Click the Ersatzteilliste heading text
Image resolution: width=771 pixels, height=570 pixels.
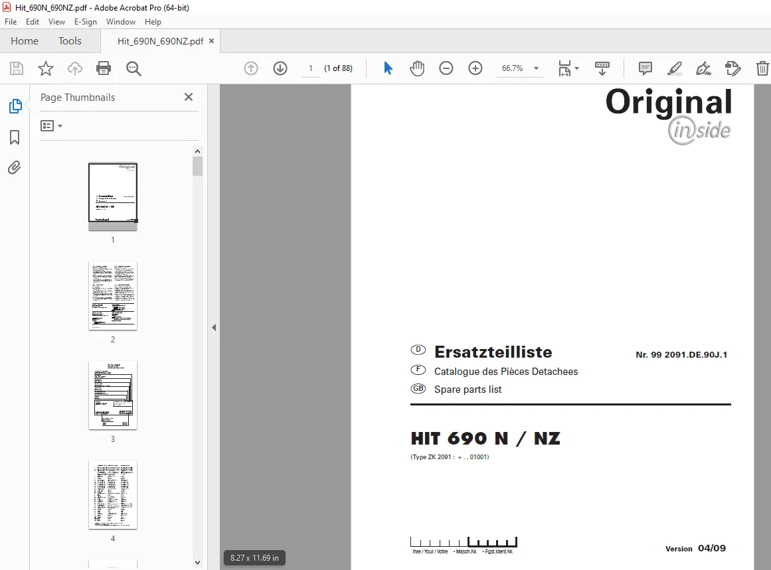(493, 352)
